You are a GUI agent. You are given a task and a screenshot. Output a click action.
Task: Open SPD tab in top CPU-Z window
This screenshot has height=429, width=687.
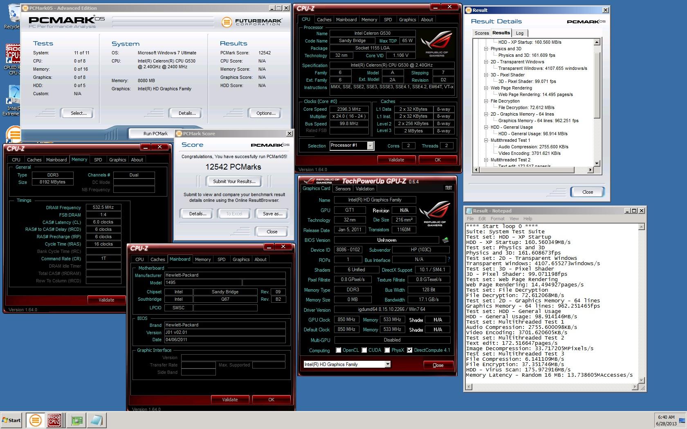coord(388,20)
